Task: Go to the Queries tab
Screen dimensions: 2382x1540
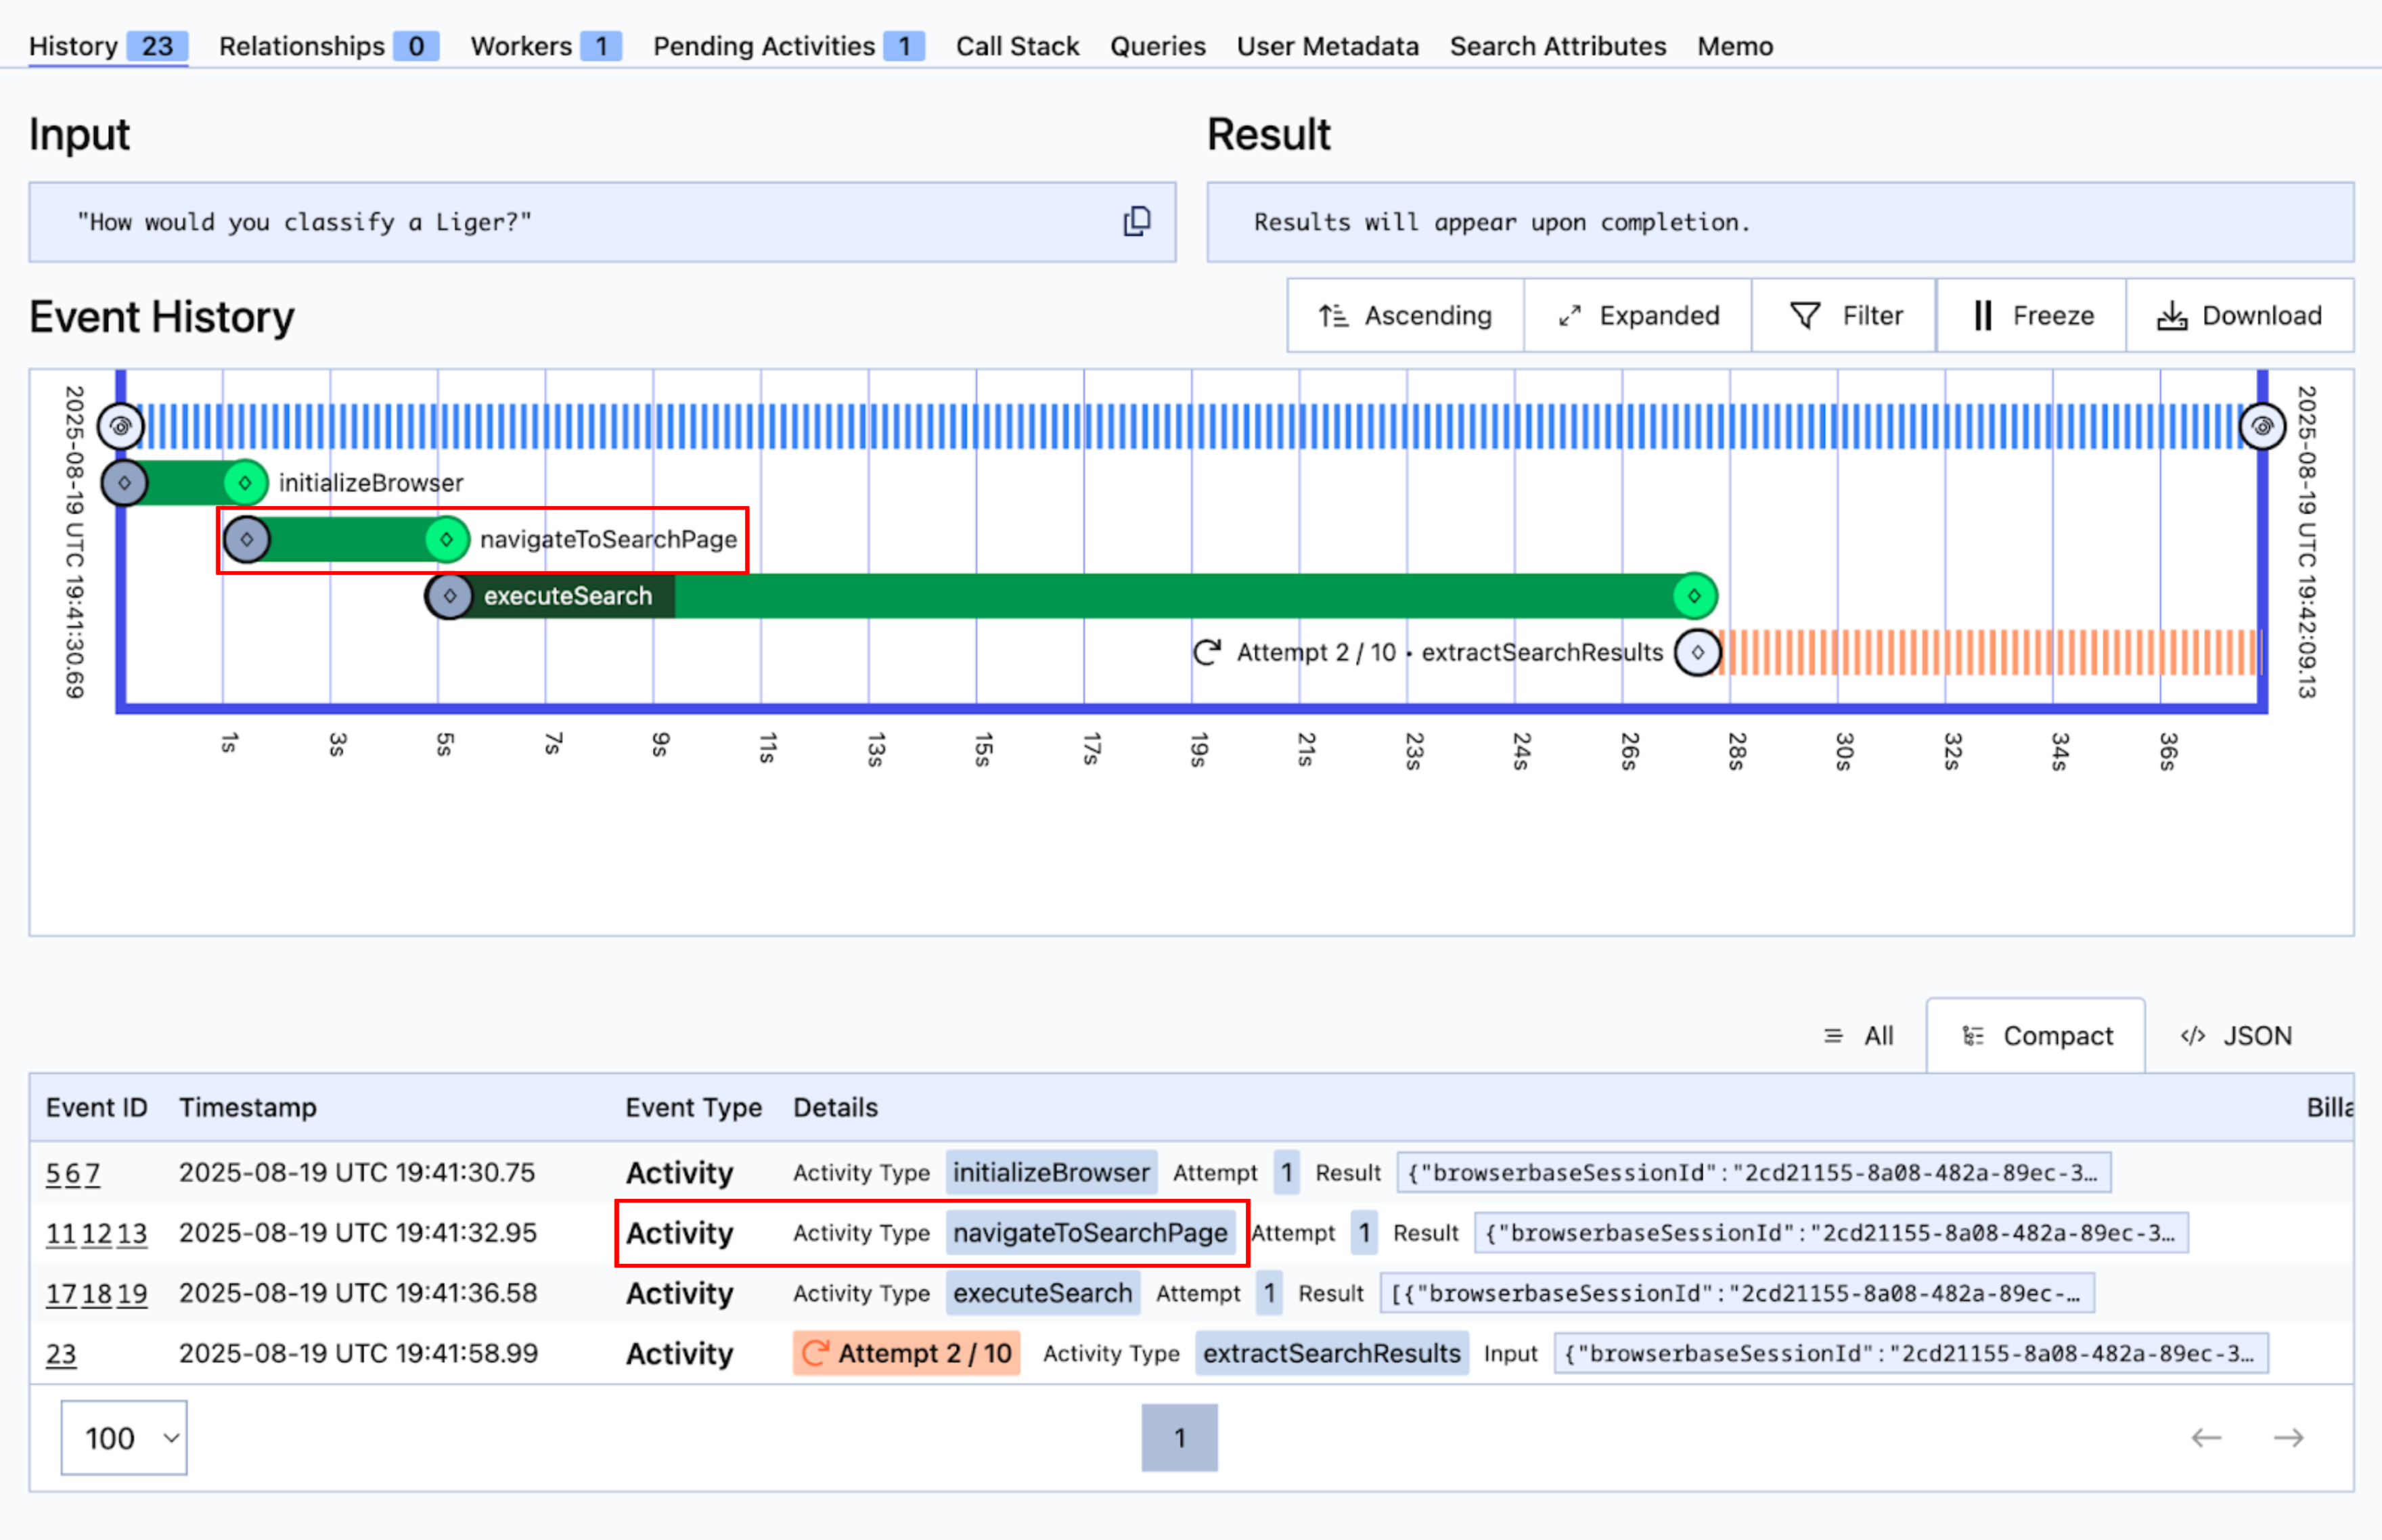Action: click(x=1157, y=46)
